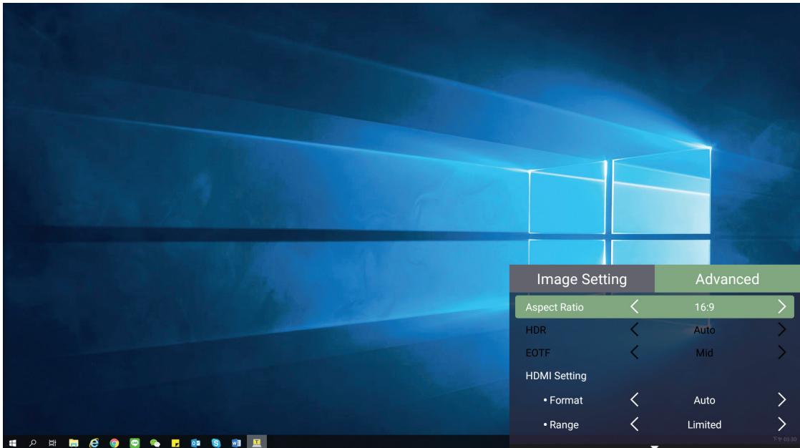The image size is (800, 448).
Task: Click the EOTF value Mid
Action: click(x=704, y=353)
